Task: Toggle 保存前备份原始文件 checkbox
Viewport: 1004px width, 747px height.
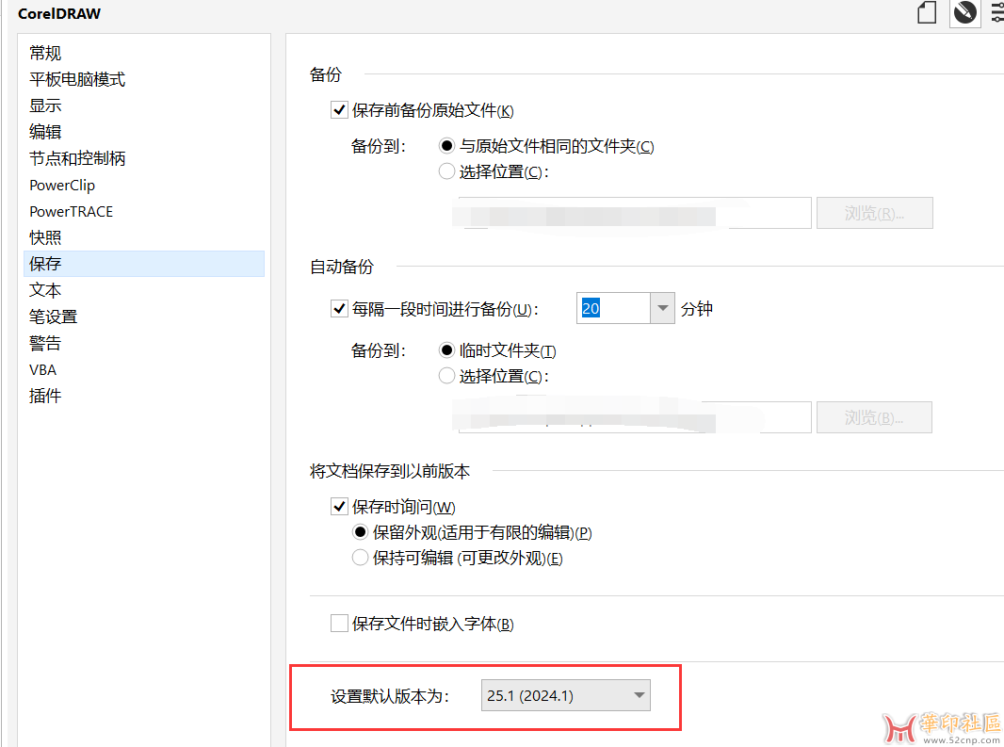Action: [339, 110]
